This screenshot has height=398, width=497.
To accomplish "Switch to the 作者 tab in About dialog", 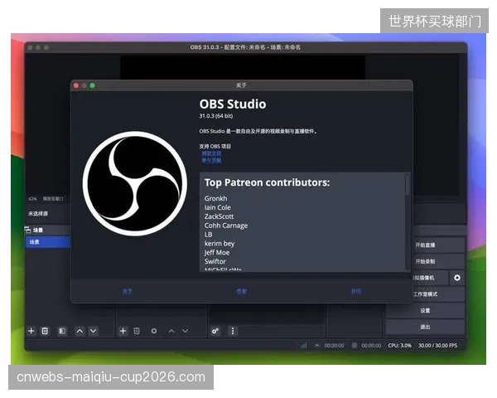I will [242, 291].
